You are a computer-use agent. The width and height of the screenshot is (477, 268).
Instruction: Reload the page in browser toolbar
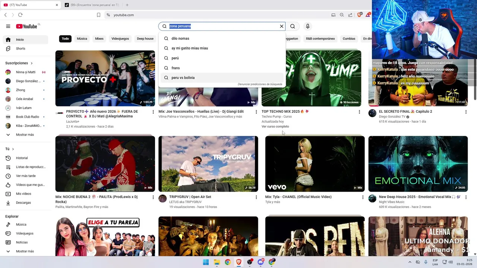point(20,15)
